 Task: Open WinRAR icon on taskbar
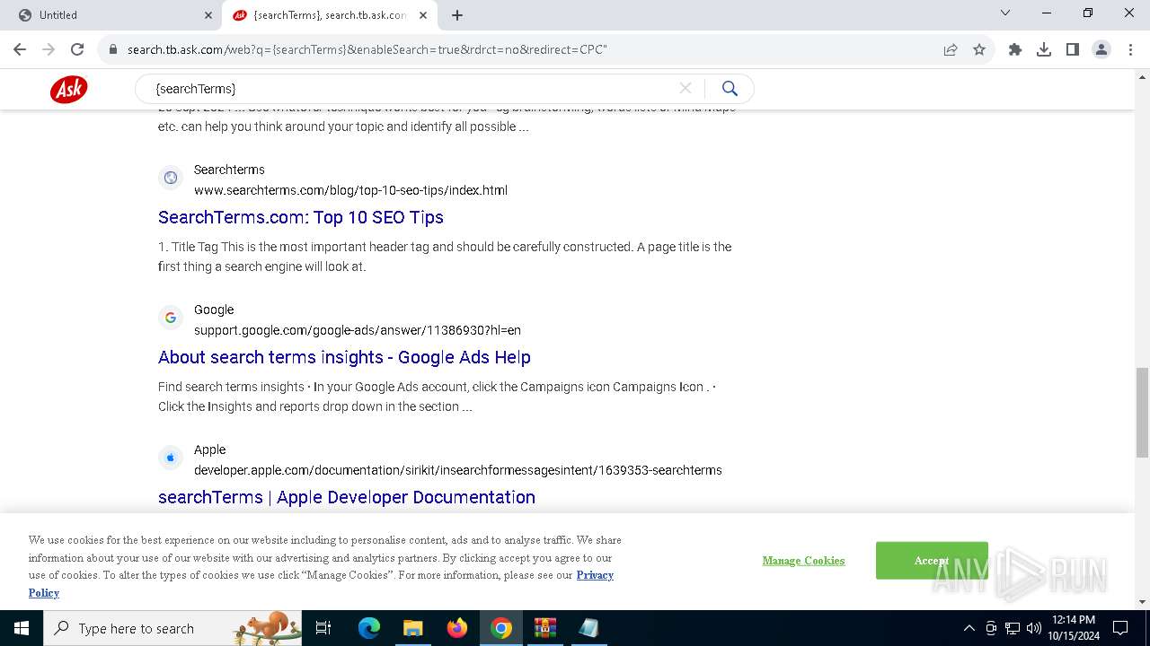(545, 628)
